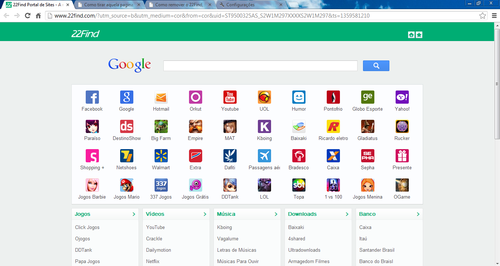Screen dimensions: 500x266
Task: Open the 4shared link under Downloads
Action: coord(297,239)
